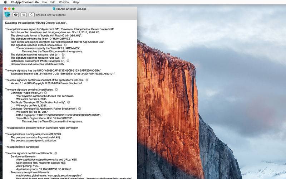Click 'Your keychain contains this trusted root certificate.'
The image size is (286, 179).
(x=45, y=96)
